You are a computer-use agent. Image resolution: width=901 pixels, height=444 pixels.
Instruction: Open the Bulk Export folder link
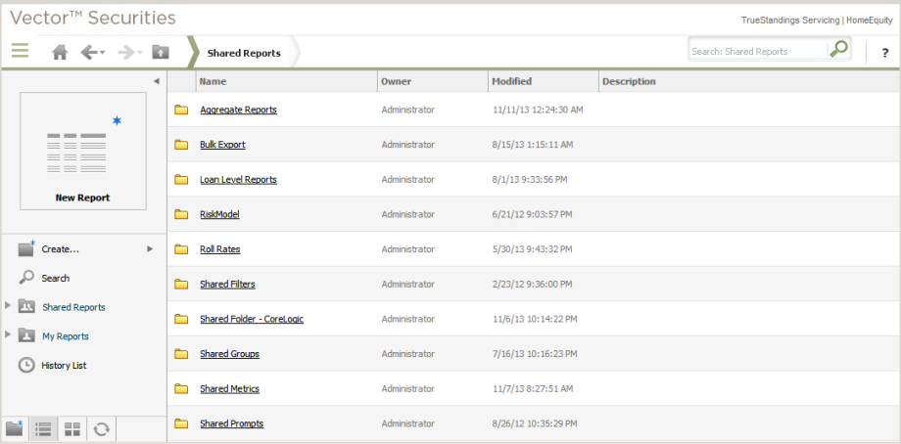point(222,145)
